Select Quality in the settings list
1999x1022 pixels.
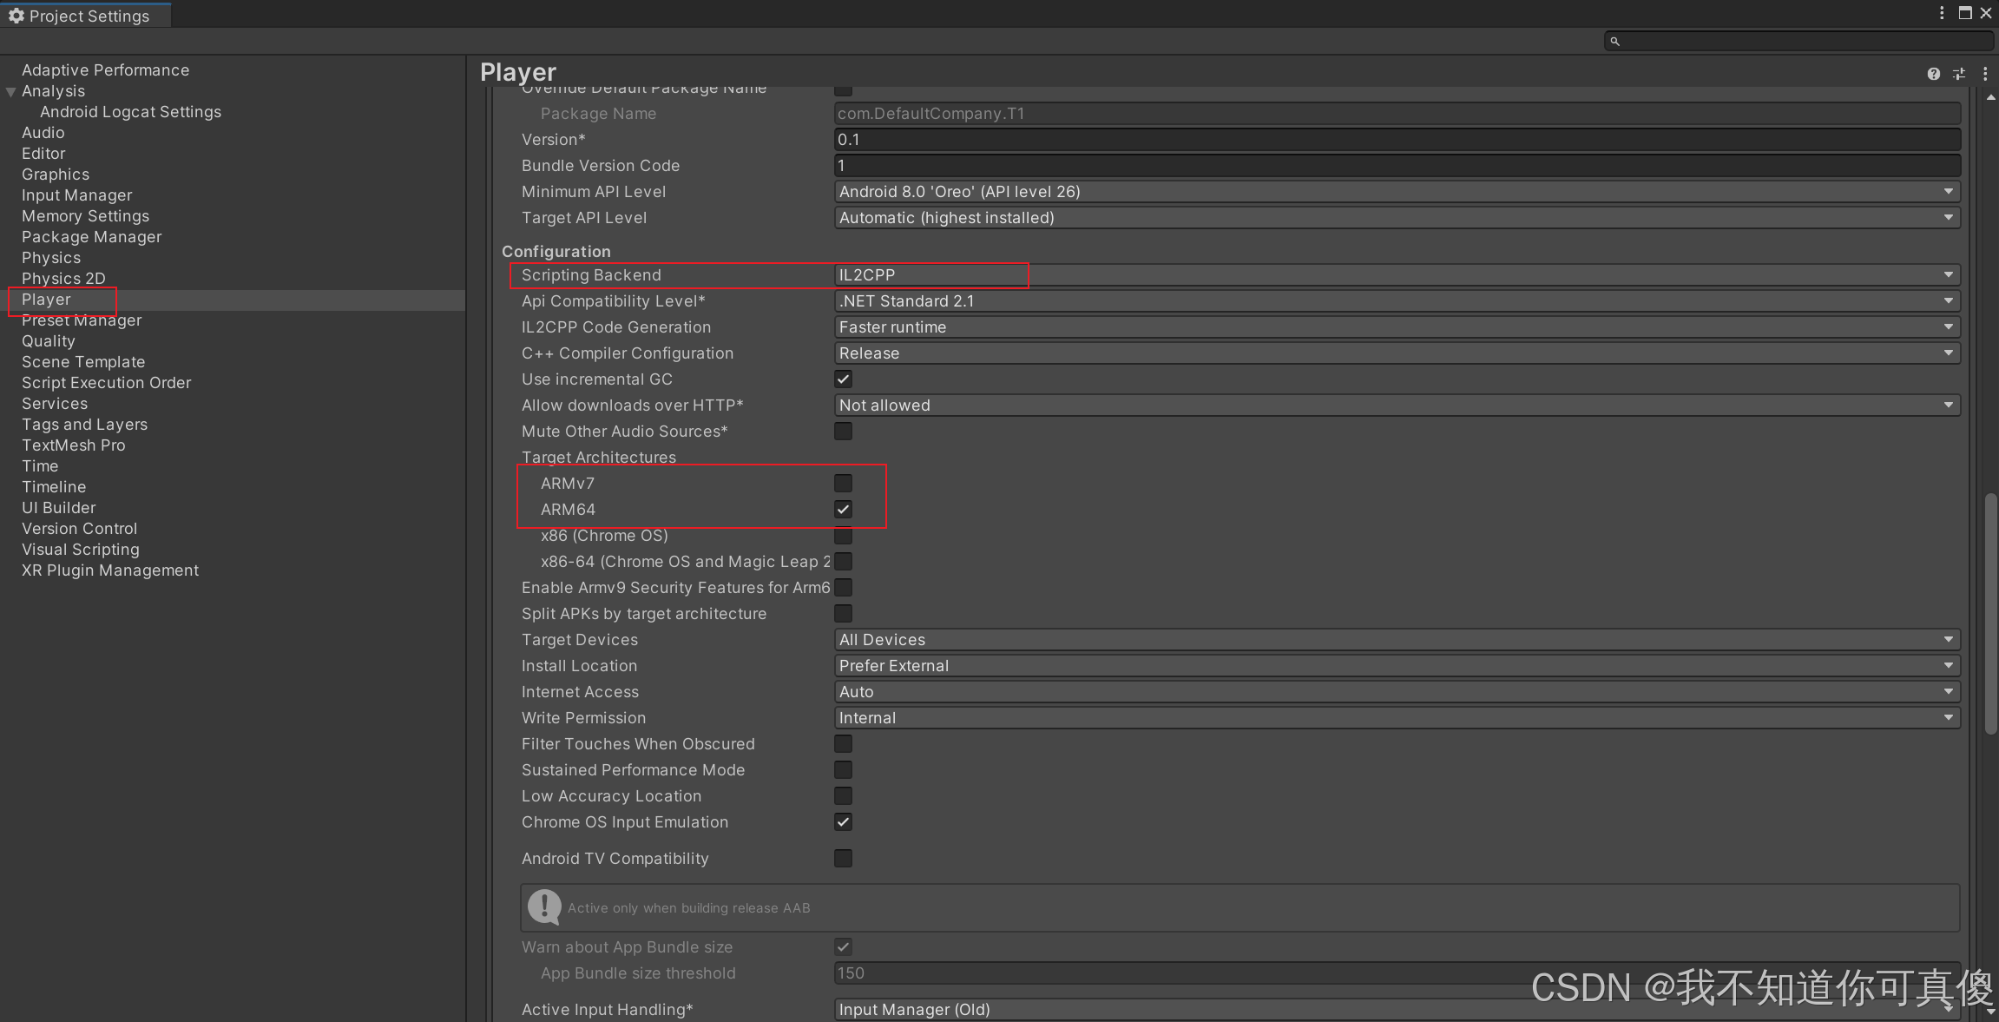click(x=49, y=341)
